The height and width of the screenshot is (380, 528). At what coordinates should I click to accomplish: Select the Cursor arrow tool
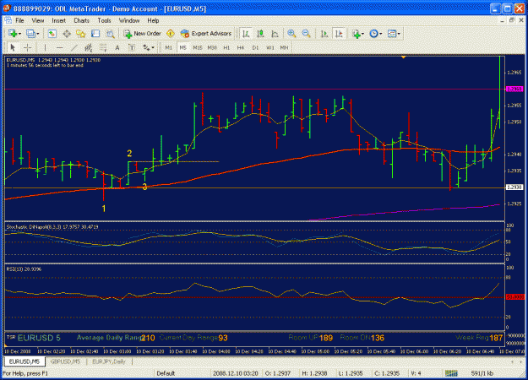tap(13, 48)
